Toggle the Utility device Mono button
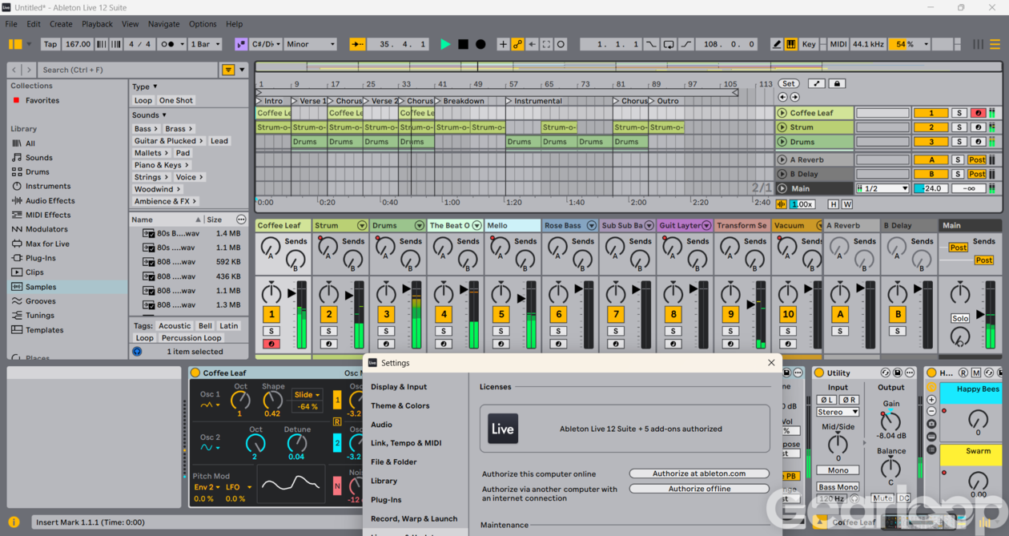 pos(838,471)
